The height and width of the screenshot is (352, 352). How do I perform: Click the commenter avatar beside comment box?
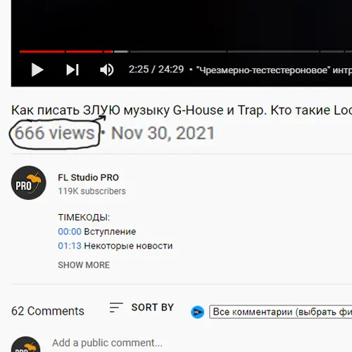click(26, 345)
